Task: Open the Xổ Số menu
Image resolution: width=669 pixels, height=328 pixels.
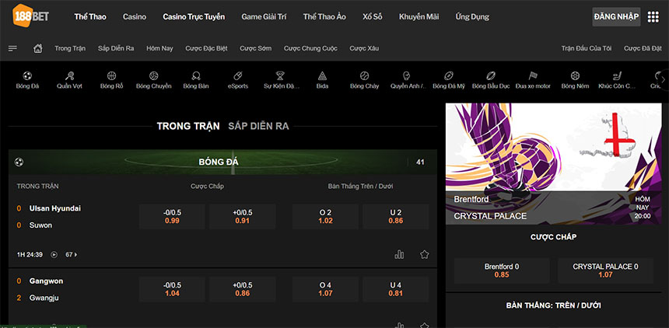Action: pos(373,17)
